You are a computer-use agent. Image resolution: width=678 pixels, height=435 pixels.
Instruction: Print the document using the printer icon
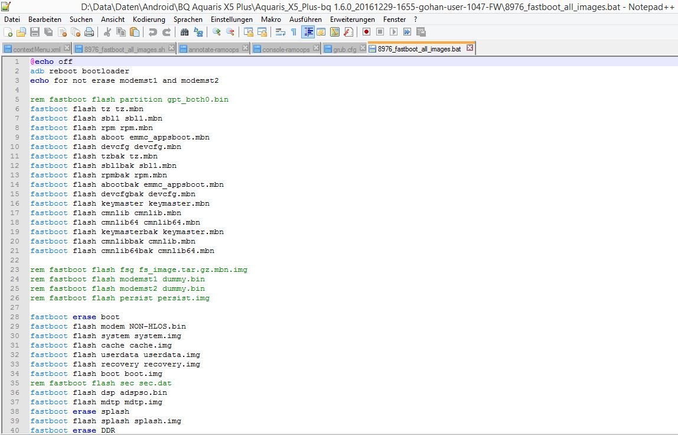pos(89,32)
